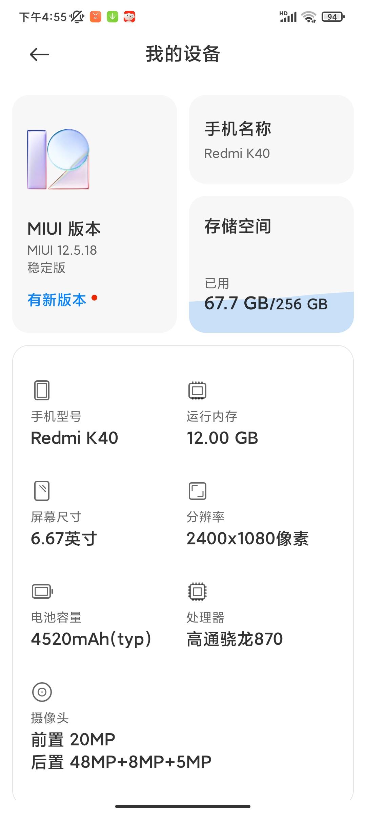Tap the resolution icon
The height and width of the screenshot is (815, 366).
click(x=197, y=491)
